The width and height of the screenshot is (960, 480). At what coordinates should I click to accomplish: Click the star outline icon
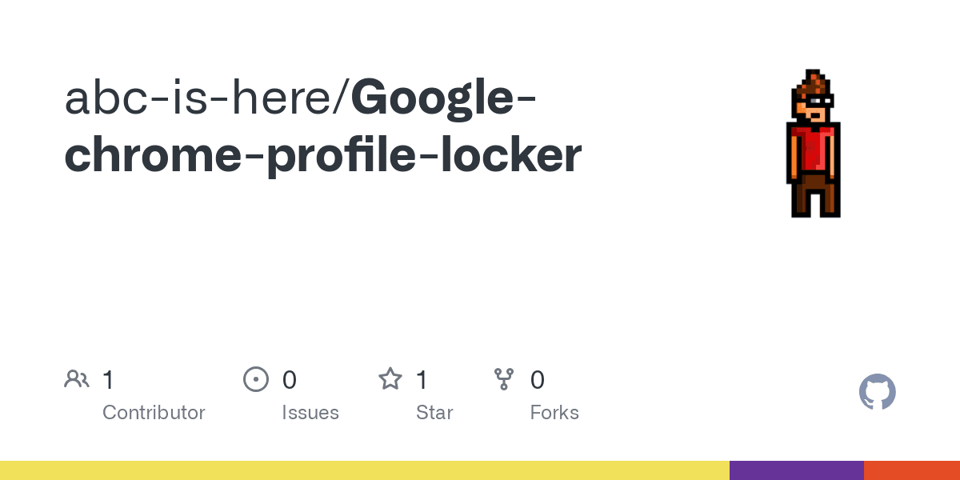390,379
